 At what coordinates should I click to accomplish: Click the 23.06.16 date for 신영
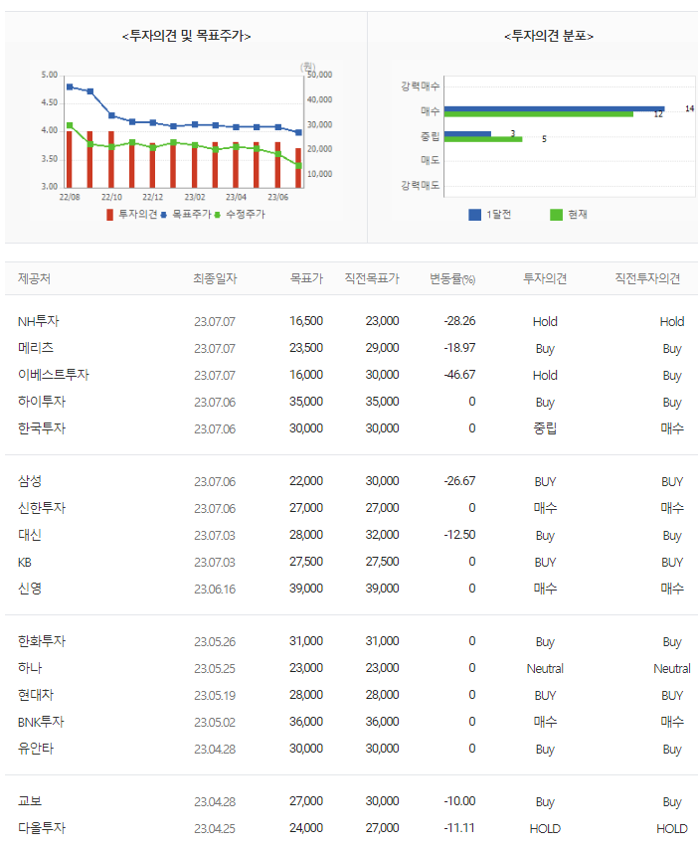coord(215,590)
